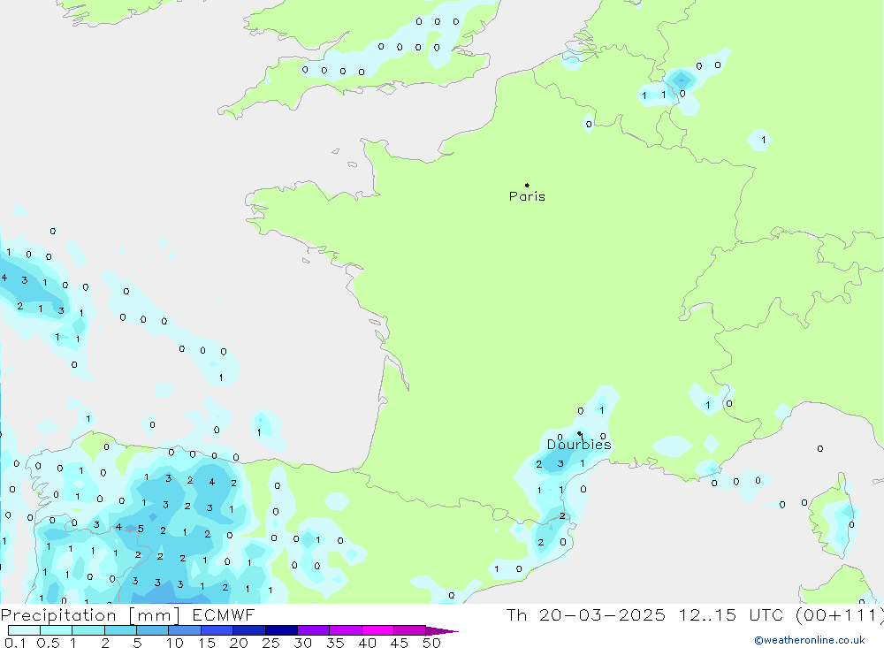This screenshot has width=884, height=648.
Task: Click the 0.5 legend scale label
Action: [48, 643]
